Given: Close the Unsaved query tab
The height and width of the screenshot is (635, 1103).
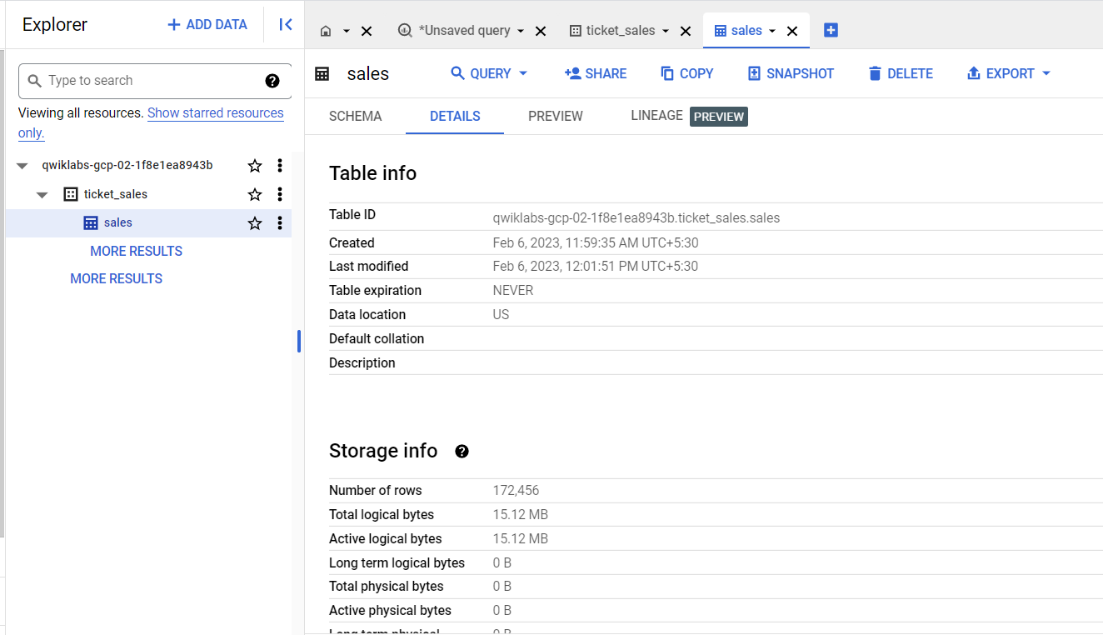Looking at the screenshot, I should [541, 31].
